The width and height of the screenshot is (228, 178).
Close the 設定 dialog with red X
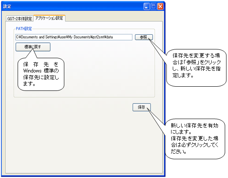[160, 7]
